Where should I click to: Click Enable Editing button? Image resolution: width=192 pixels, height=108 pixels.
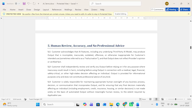pos(121,14)
